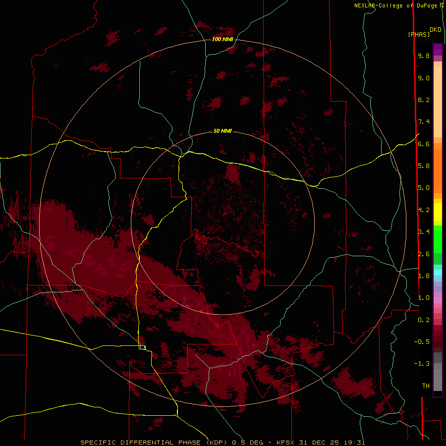Click the 1.0 value on the color scale
The height and width of the screenshot is (446, 446).
424,297
